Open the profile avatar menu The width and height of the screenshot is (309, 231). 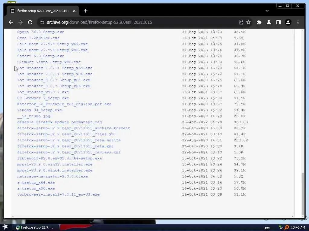[288, 22]
